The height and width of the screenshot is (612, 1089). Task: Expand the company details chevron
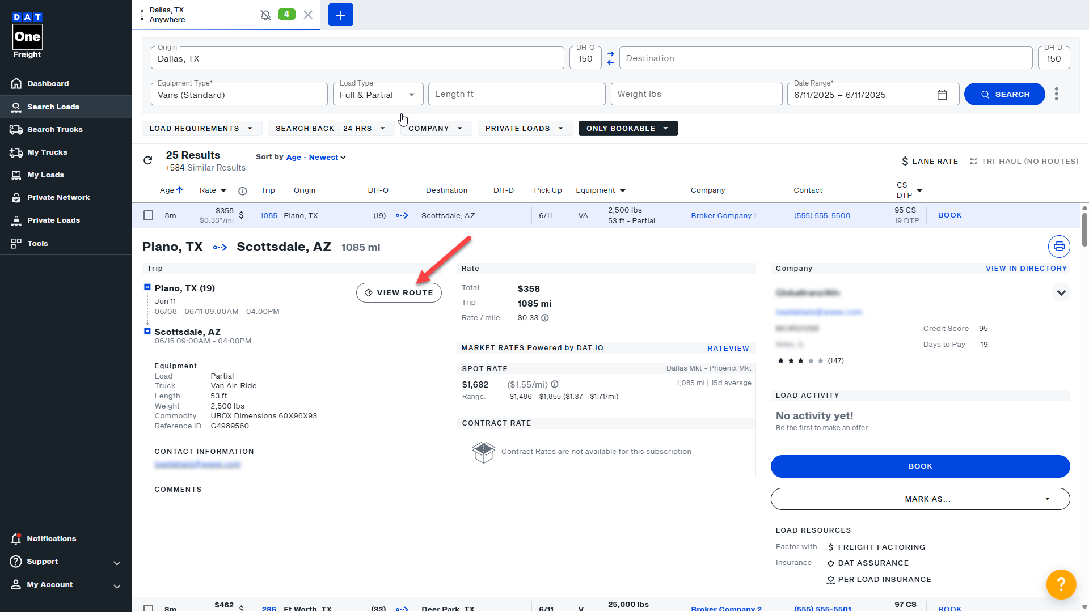1061,292
